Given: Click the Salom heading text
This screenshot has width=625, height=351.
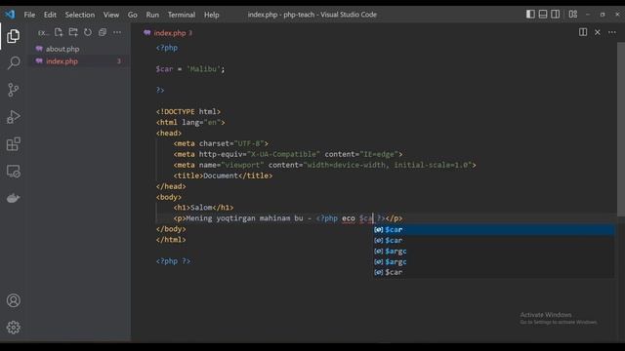Looking at the screenshot, I should point(201,208).
